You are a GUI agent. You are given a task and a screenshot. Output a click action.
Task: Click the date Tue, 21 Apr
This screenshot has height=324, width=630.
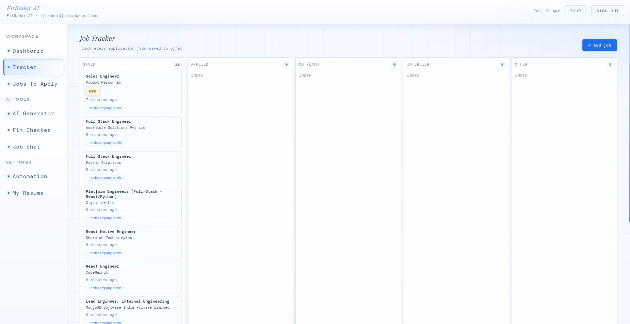(546, 11)
